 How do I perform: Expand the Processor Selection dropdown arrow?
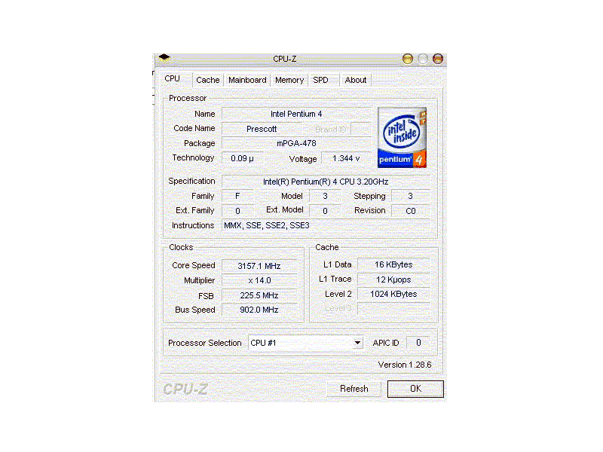(x=357, y=343)
